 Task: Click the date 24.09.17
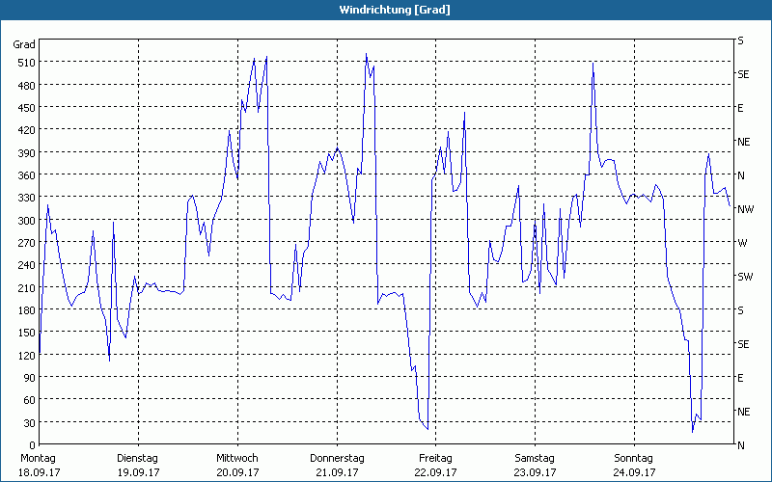click(635, 472)
